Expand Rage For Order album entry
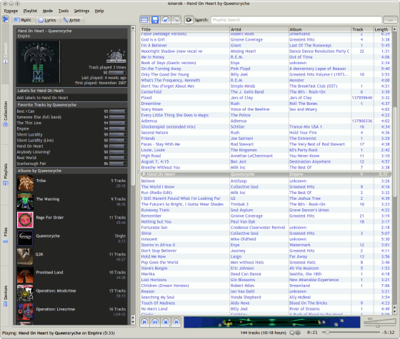Viewport: 400px width, 339px height. (71, 220)
